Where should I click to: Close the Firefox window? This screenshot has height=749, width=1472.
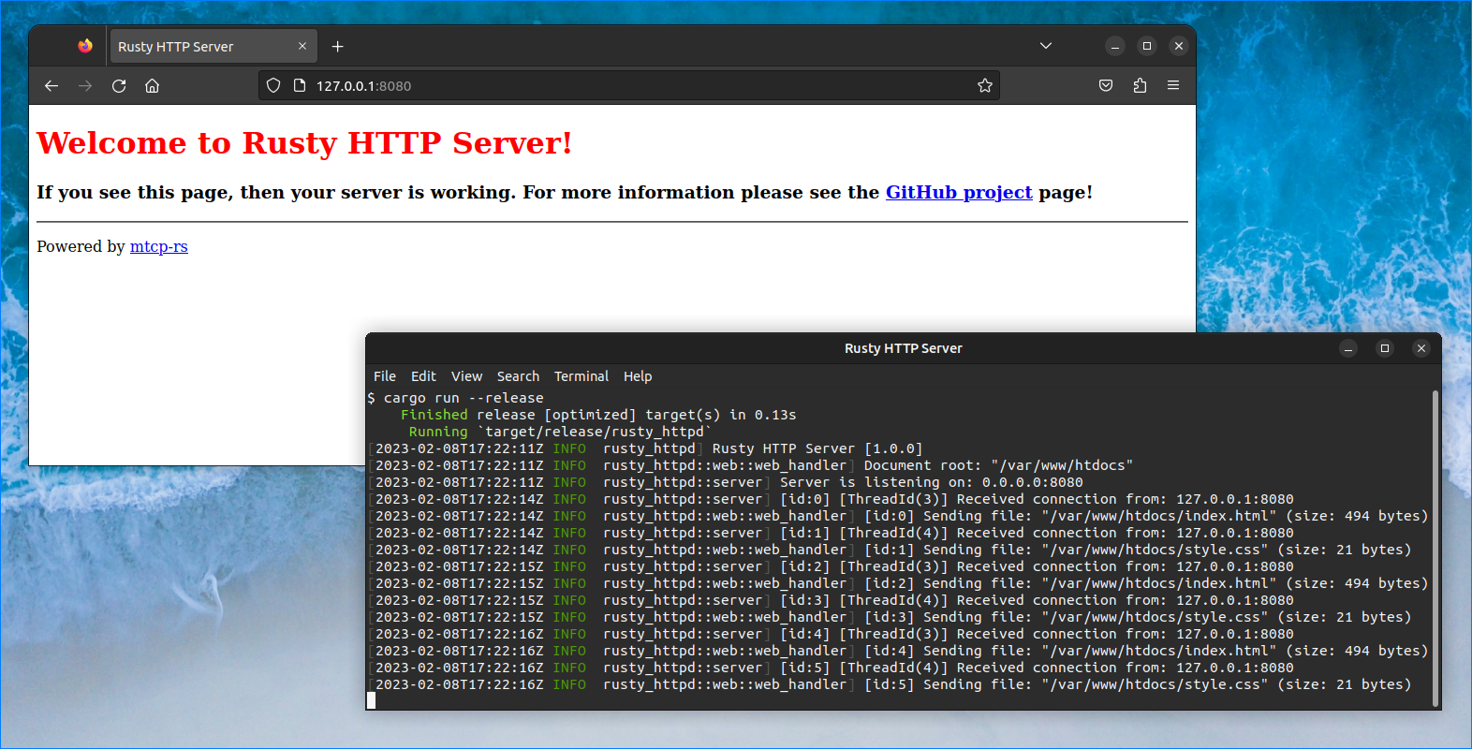coord(1179,46)
